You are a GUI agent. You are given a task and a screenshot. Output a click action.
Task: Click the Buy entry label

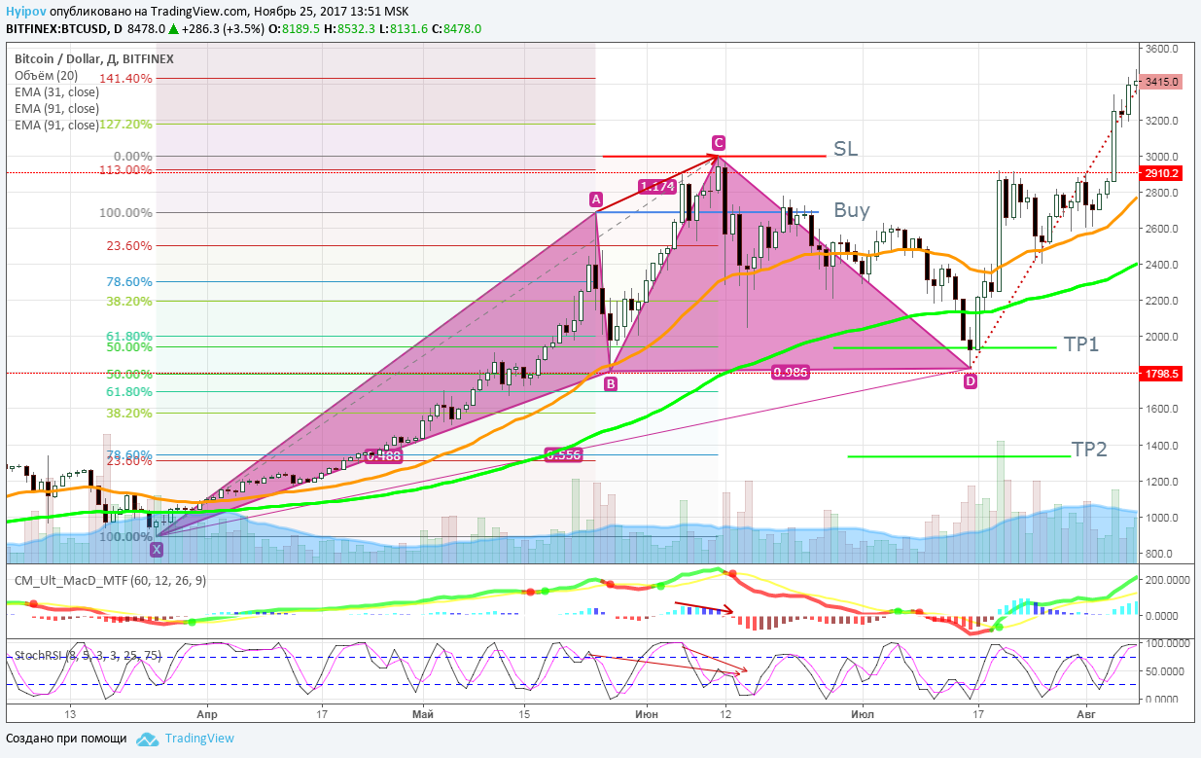[852, 210]
